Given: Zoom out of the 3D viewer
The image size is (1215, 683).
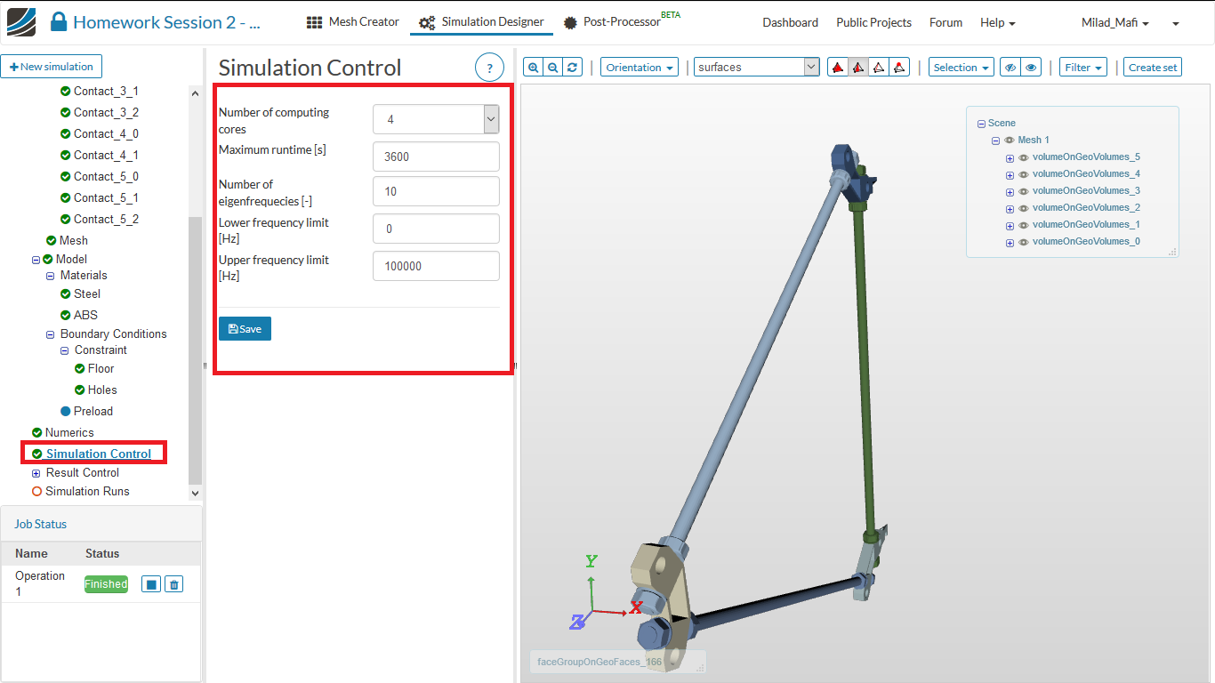Looking at the screenshot, I should (x=552, y=68).
